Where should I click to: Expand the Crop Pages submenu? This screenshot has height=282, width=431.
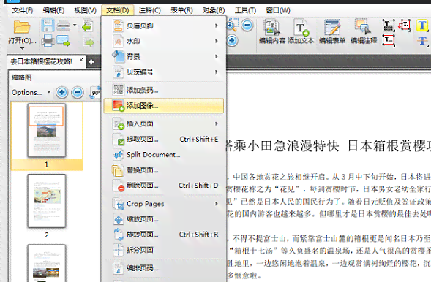(164, 204)
